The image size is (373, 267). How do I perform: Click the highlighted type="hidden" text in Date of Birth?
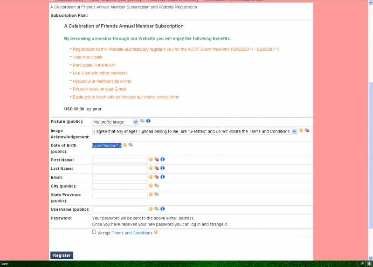tap(107, 146)
